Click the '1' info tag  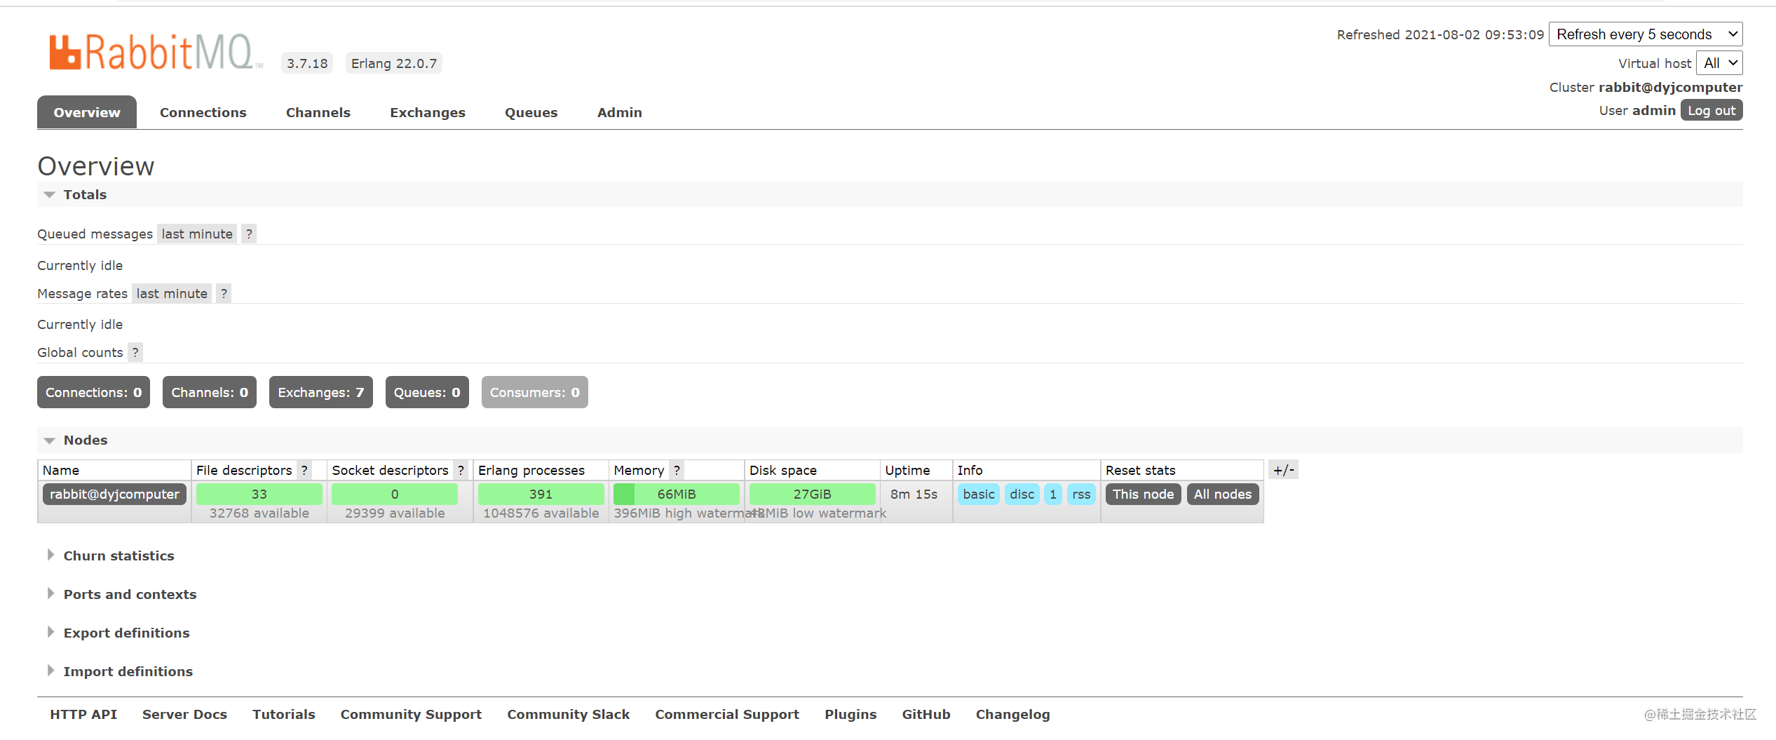(x=1053, y=494)
